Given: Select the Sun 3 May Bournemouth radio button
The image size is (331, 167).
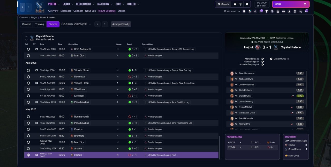Looking at the screenshot, I should [28, 117].
